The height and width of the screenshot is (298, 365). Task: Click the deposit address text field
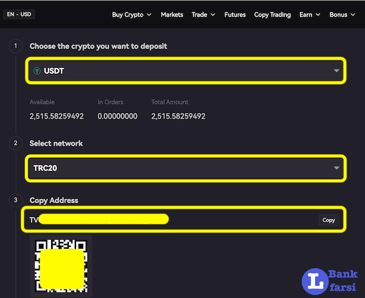point(170,220)
